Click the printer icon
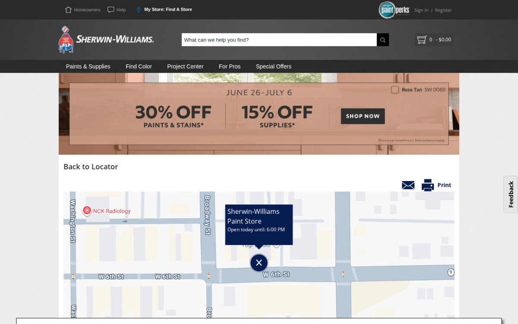 pyautogui.click(x=428, y=185)
